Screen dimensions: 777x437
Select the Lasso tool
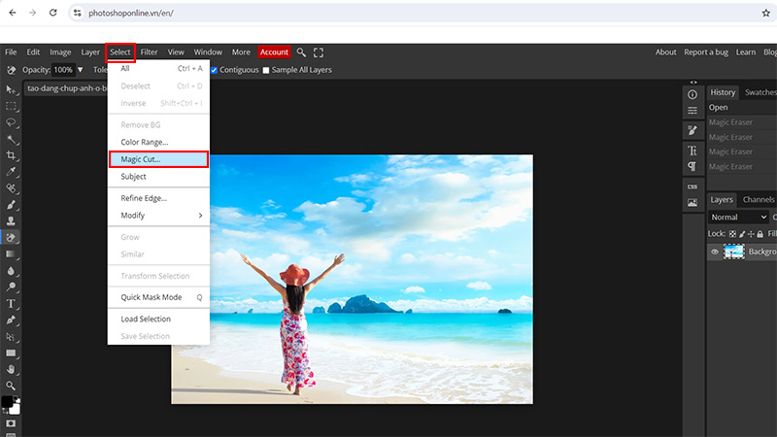(x=11, y=122)
